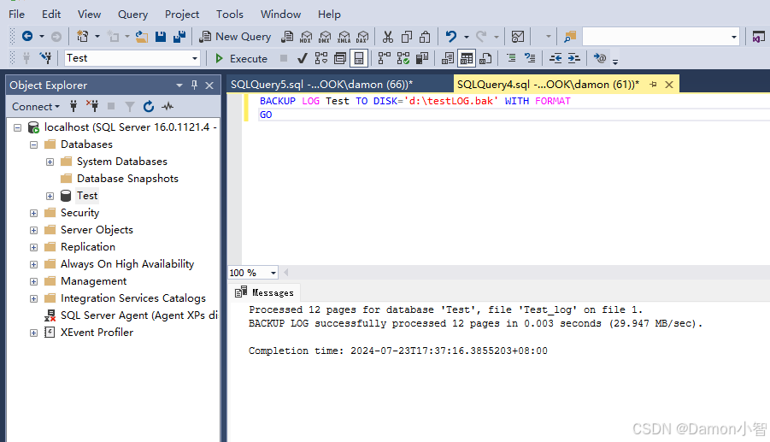770x442 pixels.
Task: Click the Undo arrow icon
Action: pos(450,37)
